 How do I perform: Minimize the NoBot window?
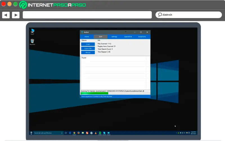click(x=135, y=32)
